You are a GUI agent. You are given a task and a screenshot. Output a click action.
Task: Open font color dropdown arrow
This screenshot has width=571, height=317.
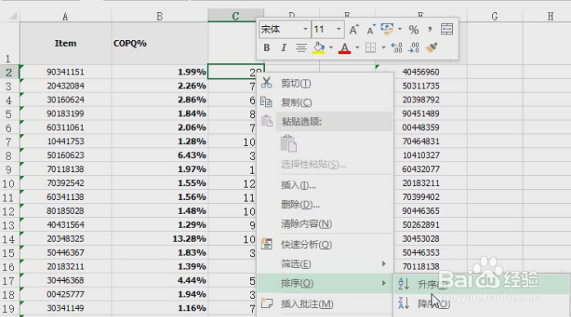click(x=357, y=48)
